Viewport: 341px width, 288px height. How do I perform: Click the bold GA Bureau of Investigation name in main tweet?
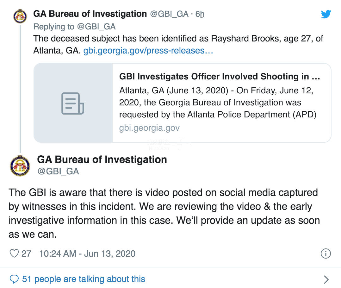102,160
